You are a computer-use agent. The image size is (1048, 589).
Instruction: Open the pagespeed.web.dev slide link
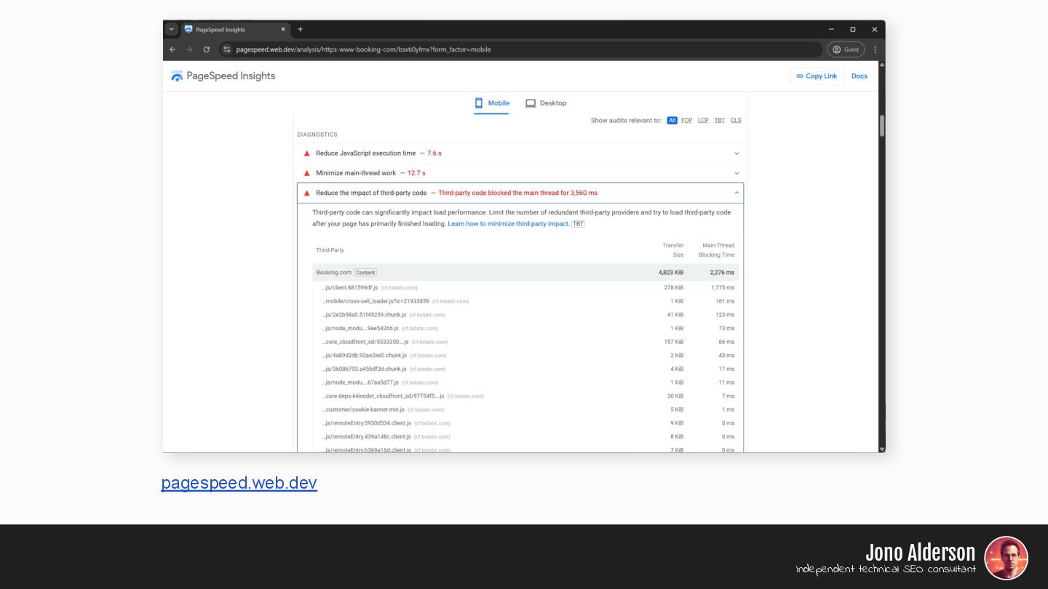239,483
